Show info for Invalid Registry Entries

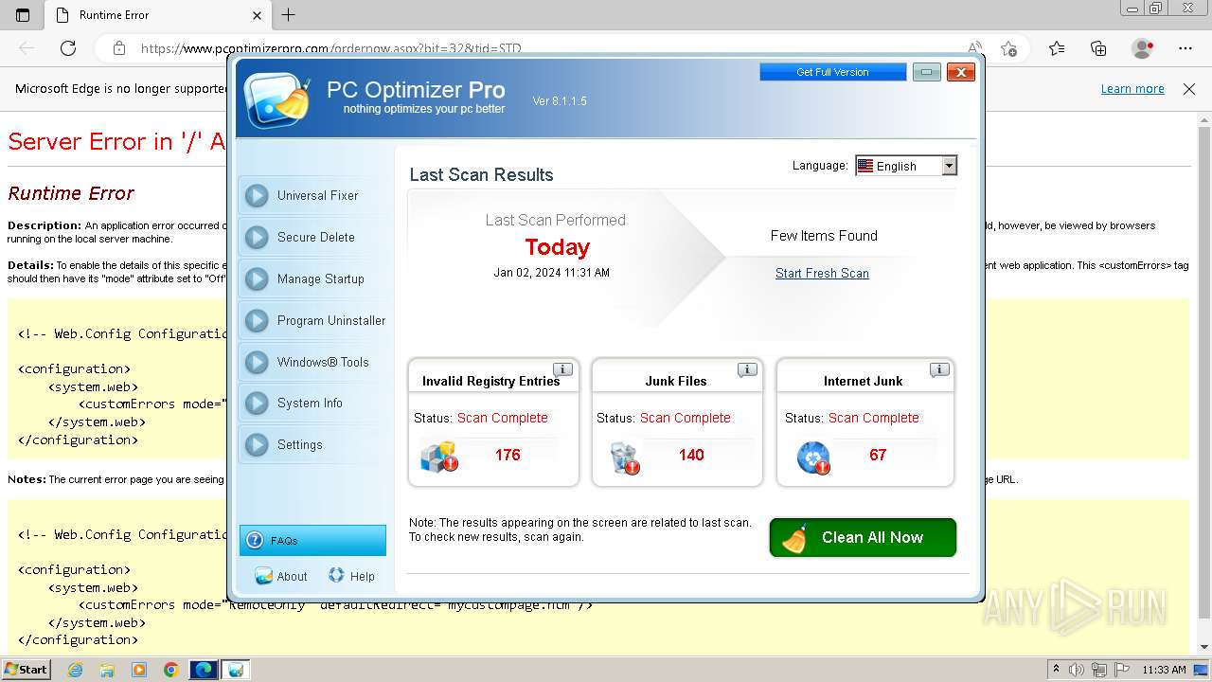(x=562, y=369)
